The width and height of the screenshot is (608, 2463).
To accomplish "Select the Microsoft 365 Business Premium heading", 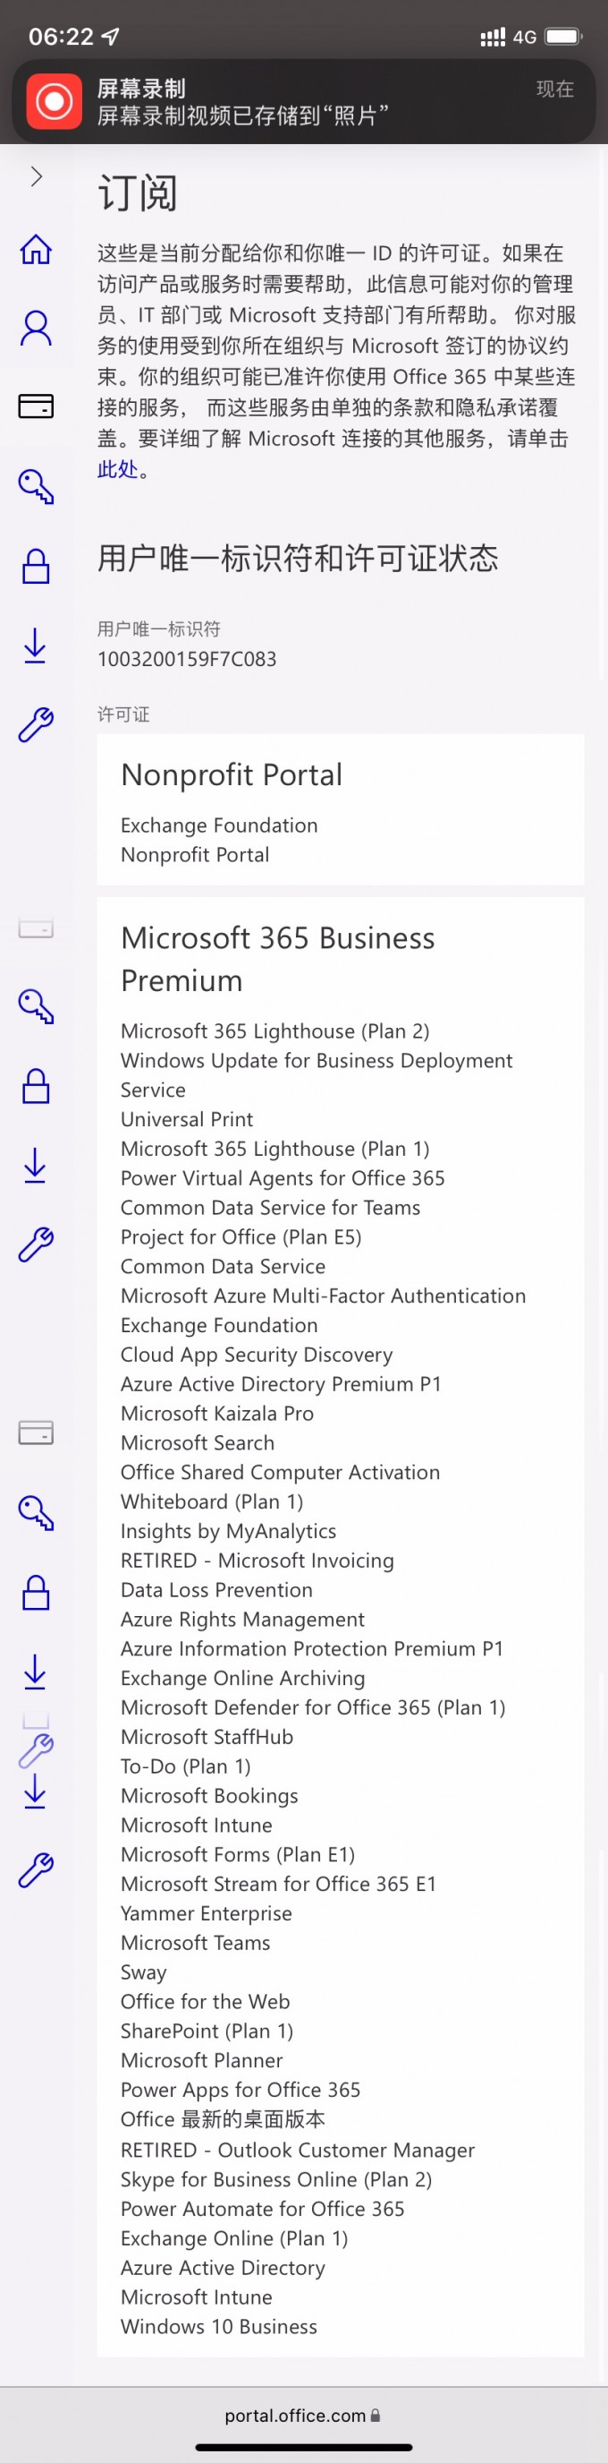I will [277, 958].
